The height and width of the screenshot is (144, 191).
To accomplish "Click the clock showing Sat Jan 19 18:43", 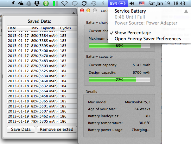I will tap(167, 3).
